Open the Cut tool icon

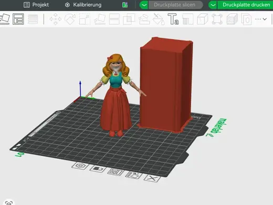click(114, 19)
